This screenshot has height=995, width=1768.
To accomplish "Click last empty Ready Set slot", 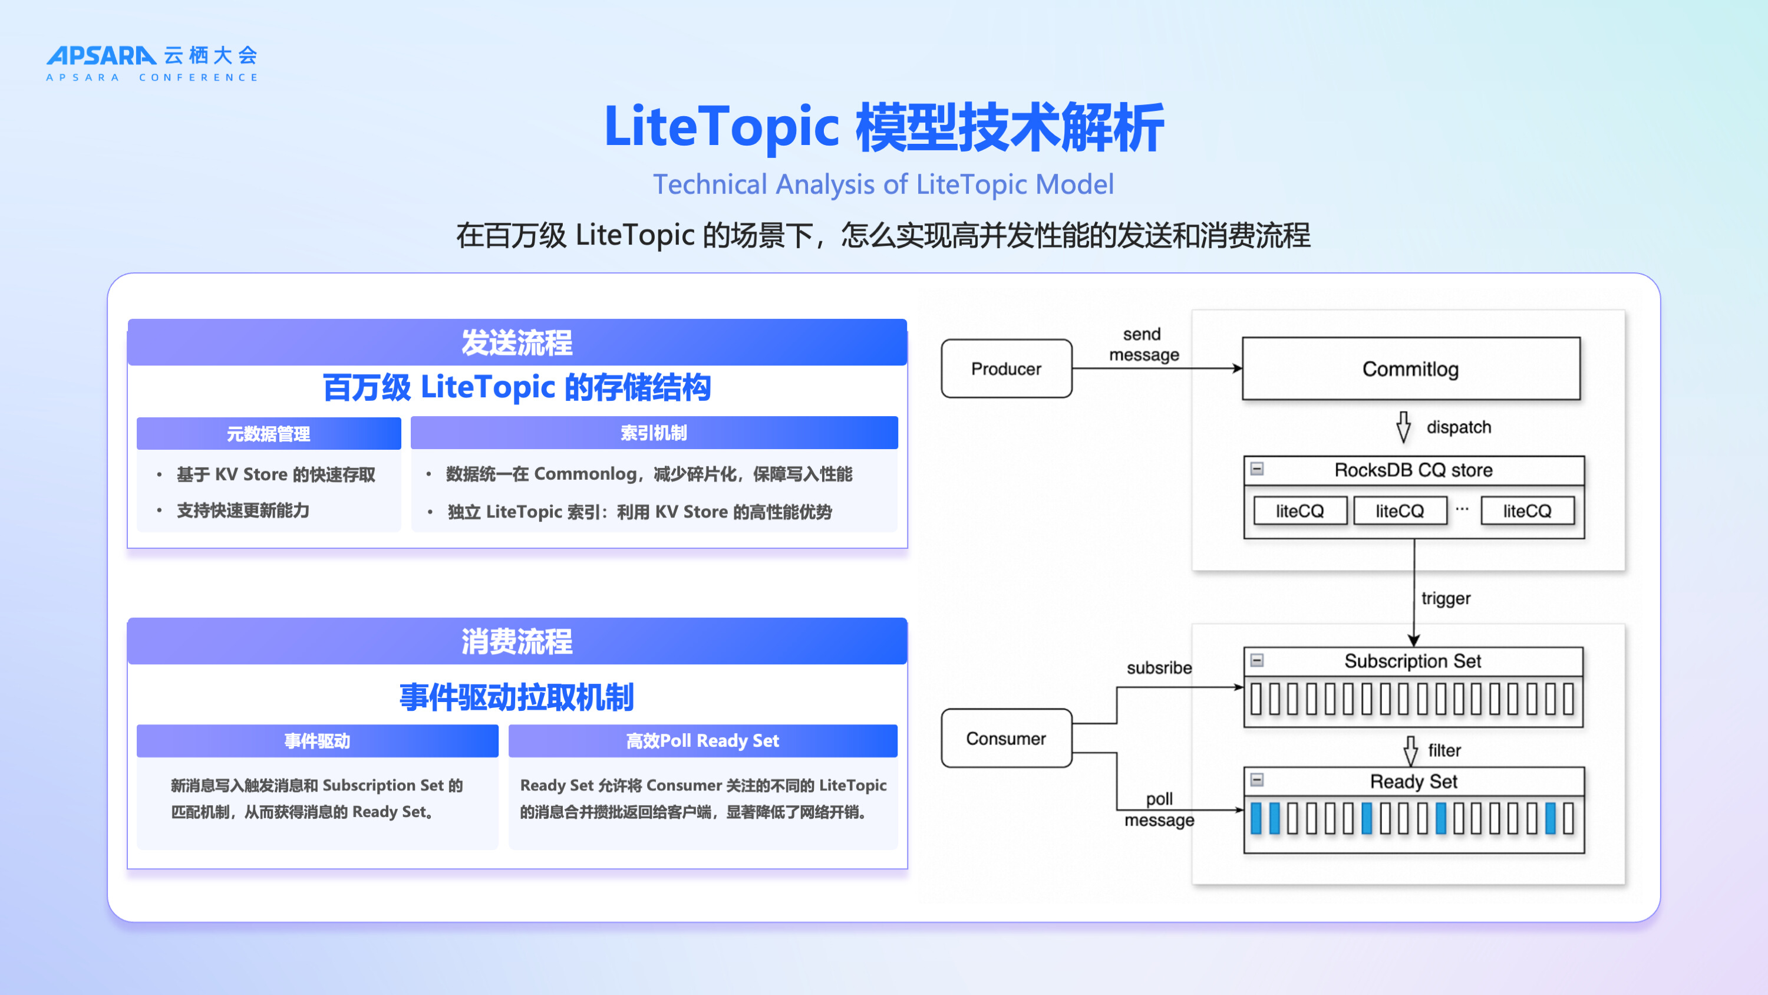I will (1568, 819).
